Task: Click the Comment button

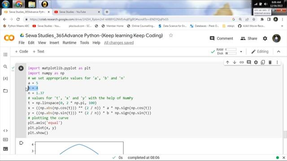Action: coord(222,38)
